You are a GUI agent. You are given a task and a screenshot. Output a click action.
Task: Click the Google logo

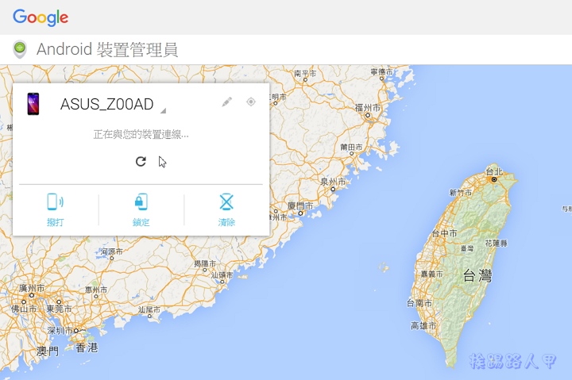[x=41, y=17]
